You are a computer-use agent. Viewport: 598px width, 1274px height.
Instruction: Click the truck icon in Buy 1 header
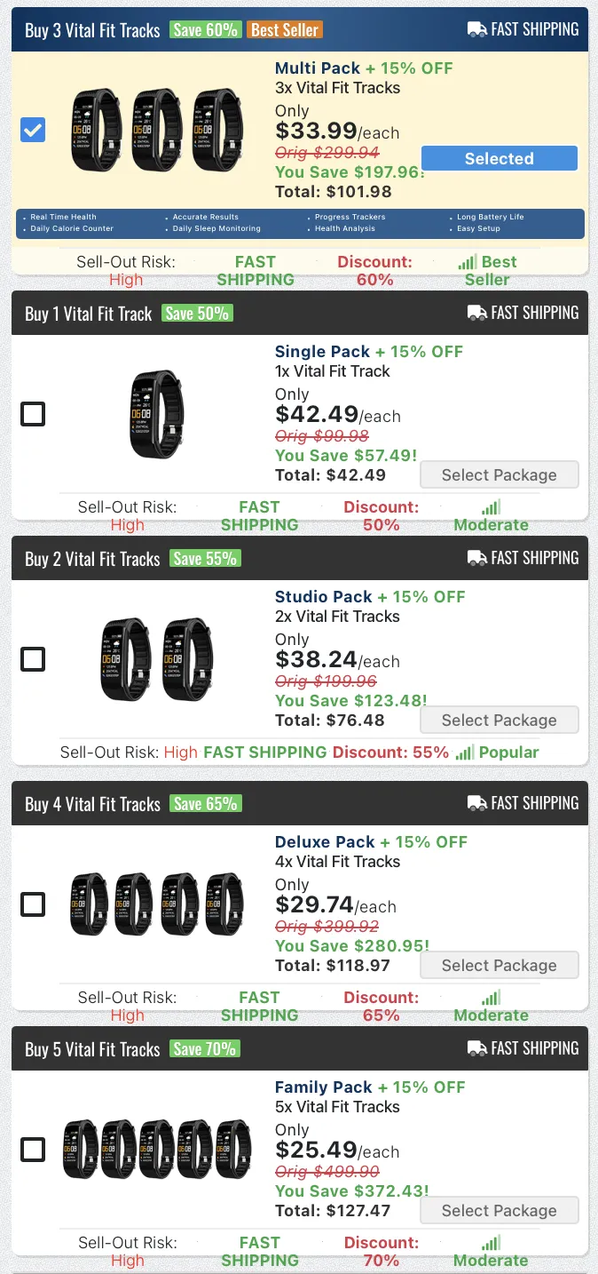click(x=476, y=313)
